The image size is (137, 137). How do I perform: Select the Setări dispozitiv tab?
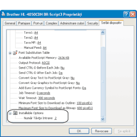click(x=111, y=23)
